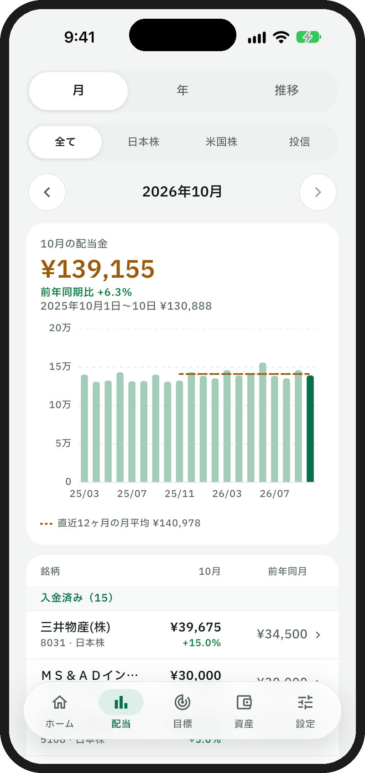This screenshot has height=773, width=365.
Task: Tap the ¥139,155 dividend total
Action: (x=98, y=269)
